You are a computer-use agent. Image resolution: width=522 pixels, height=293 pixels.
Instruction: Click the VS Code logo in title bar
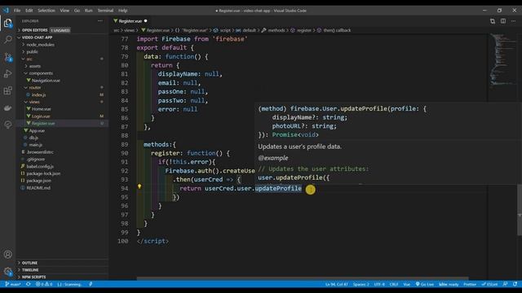6,11
